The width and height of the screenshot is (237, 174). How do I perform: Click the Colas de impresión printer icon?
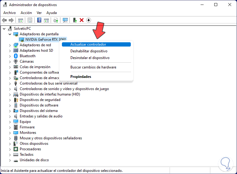(x=16, y=67)
